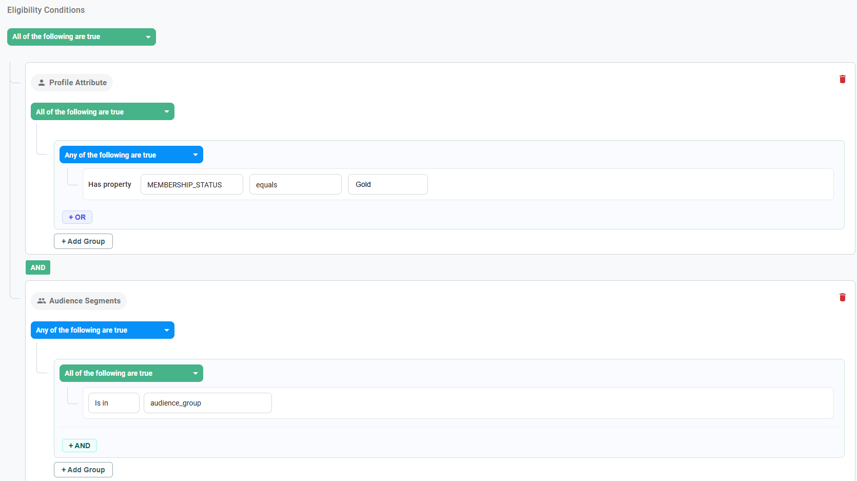Click the 'Is in' operator field

(x=114, y=403)
